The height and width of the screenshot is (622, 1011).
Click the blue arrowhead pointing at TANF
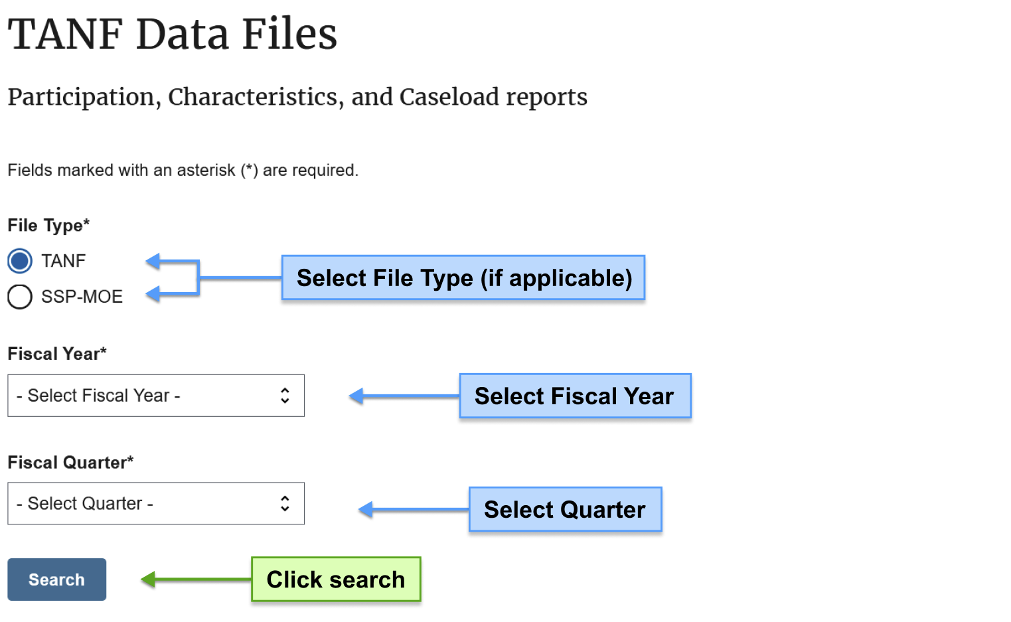(154, 261)
